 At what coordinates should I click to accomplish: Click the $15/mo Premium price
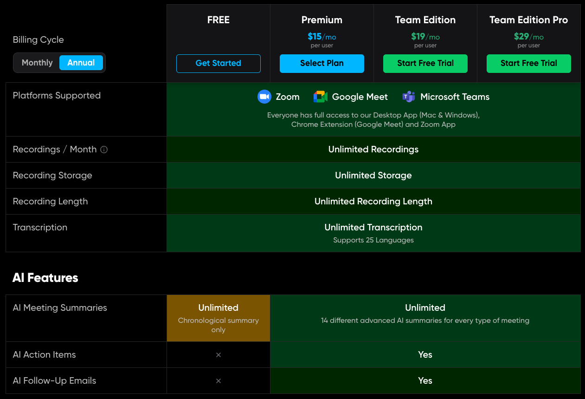pyautogui.click(x=321, y=37)
